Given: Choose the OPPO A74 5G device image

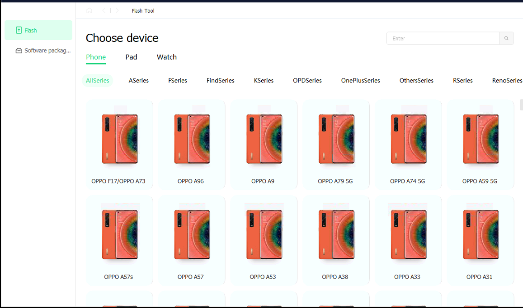Looking at the screenshot, I should coord(409,139).
